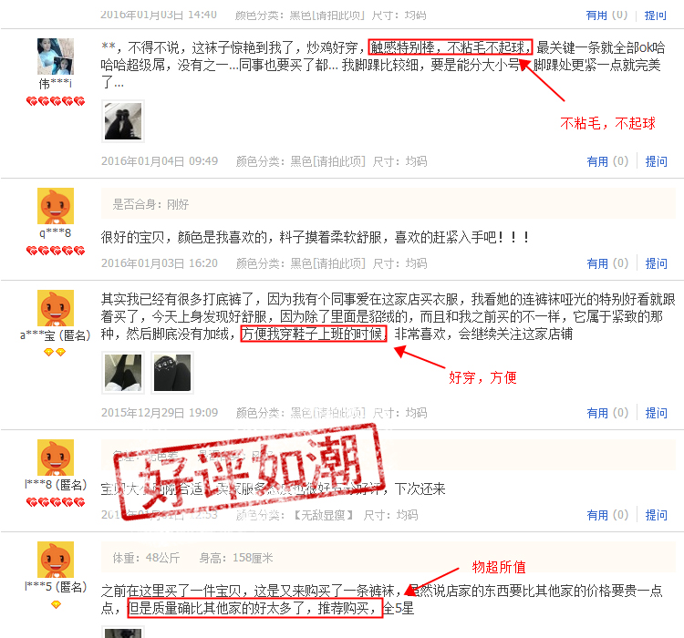Click avatar of reviewer q***8
684x638 pixels.
(x=56, y=206)
